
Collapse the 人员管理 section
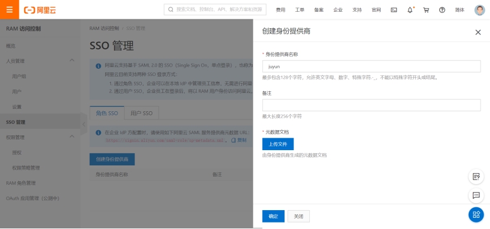pos(71,60)
